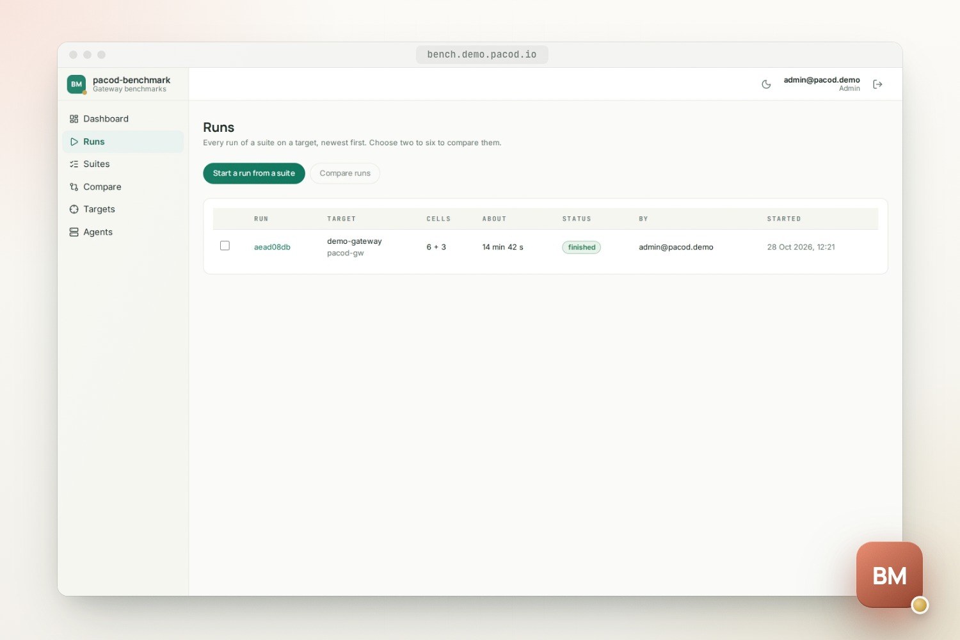Toggle dark mode with the moon icon
This screenshot has height=640, width=960.
[766, 84]
